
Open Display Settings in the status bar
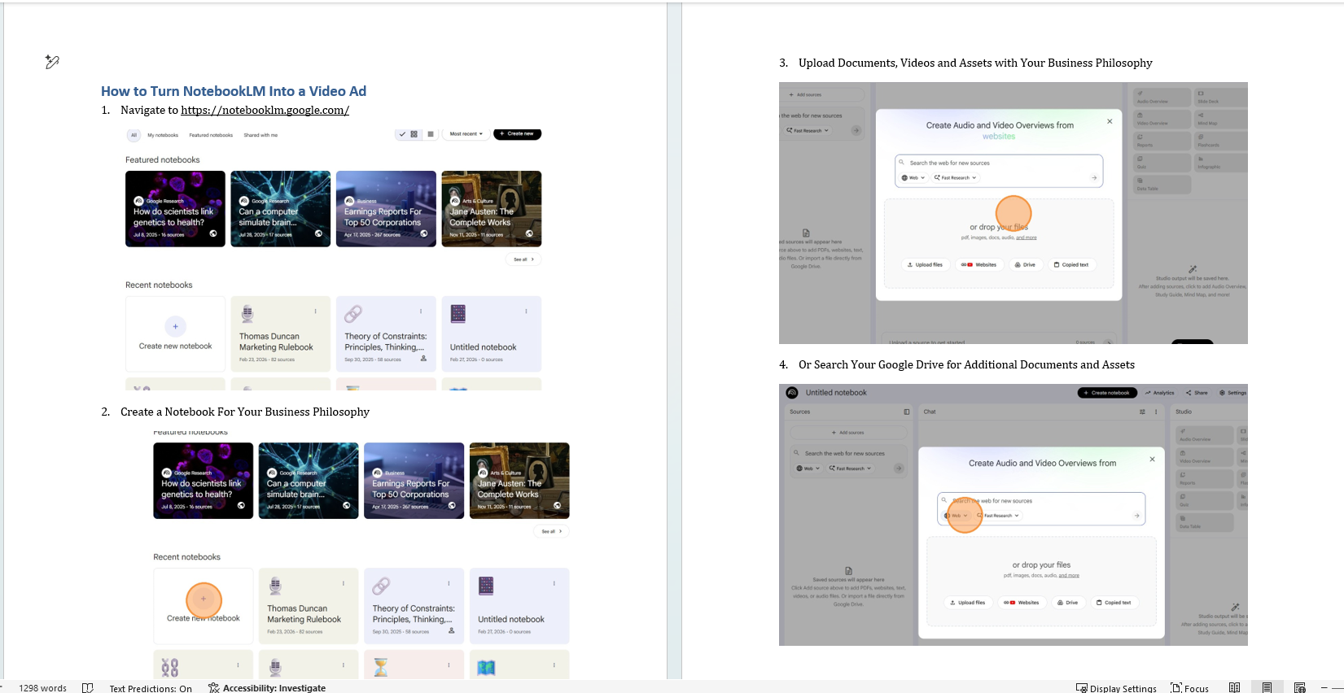pyautogui.click(x=1116, y=688)
